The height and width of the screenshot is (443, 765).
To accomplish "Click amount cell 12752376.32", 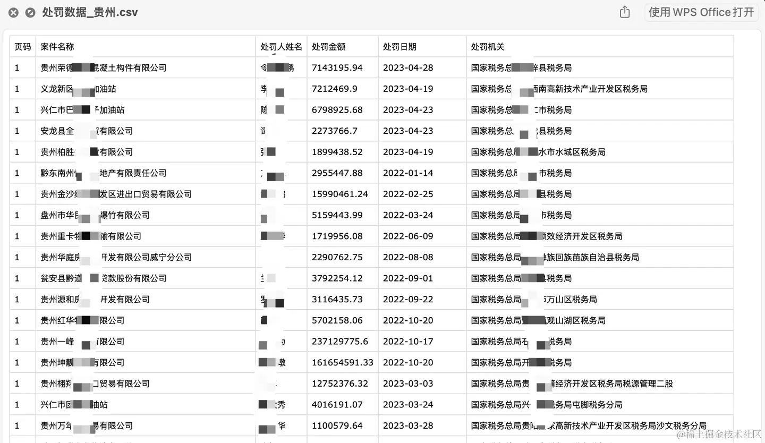I will [x=343, y=384].
